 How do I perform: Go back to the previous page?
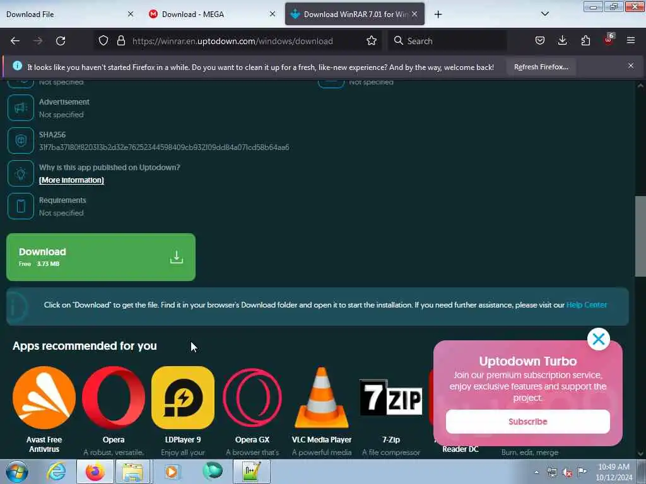click(15, 41)
